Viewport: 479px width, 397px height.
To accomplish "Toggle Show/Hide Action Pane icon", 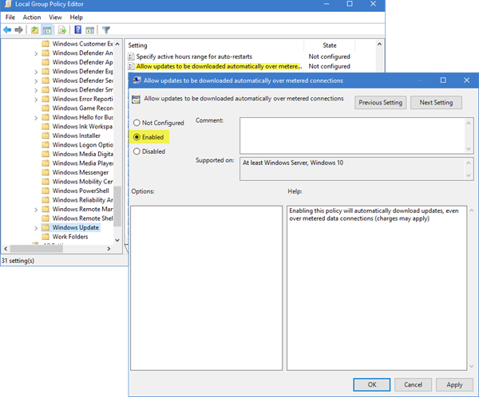I will [89, 30].
